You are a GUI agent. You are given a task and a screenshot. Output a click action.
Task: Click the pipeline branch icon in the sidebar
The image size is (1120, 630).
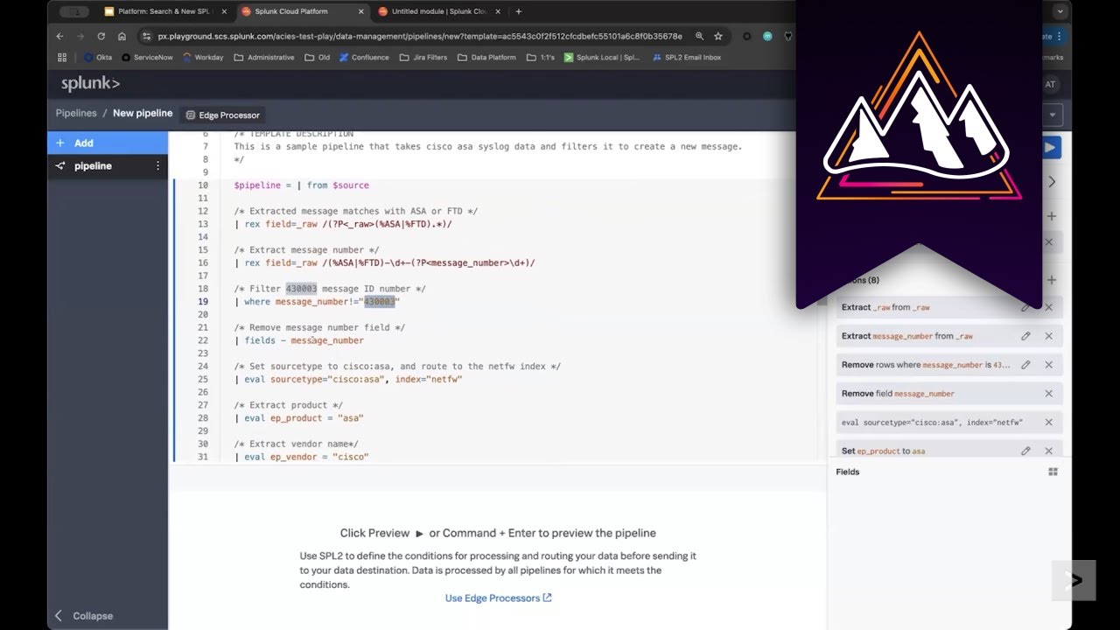click(x=60, y=166)
